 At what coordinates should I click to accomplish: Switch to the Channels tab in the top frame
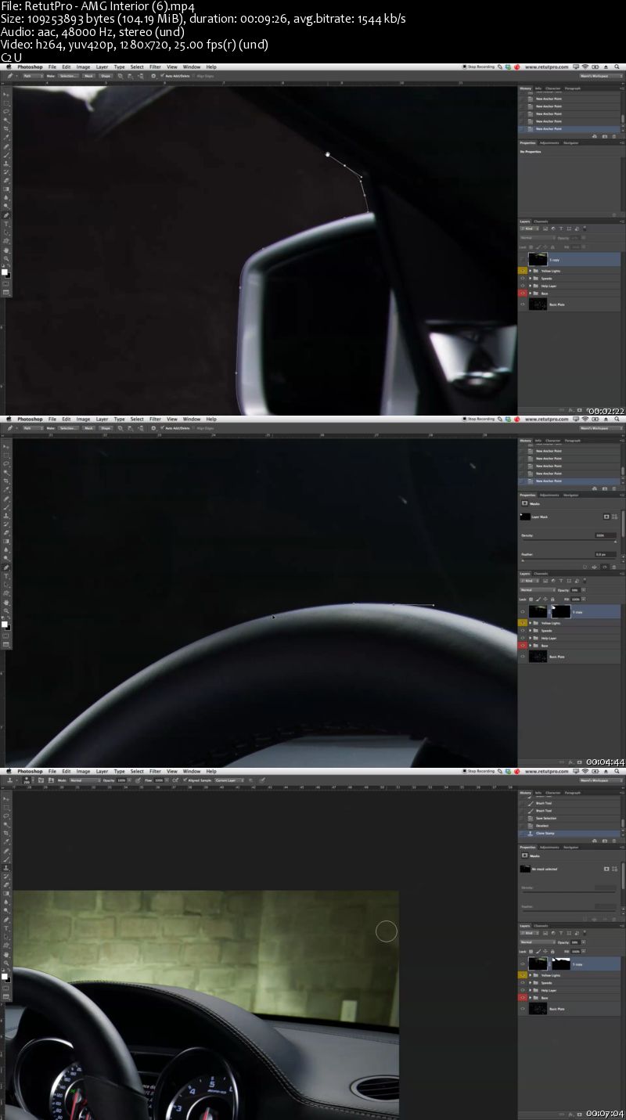coord(541,221)
